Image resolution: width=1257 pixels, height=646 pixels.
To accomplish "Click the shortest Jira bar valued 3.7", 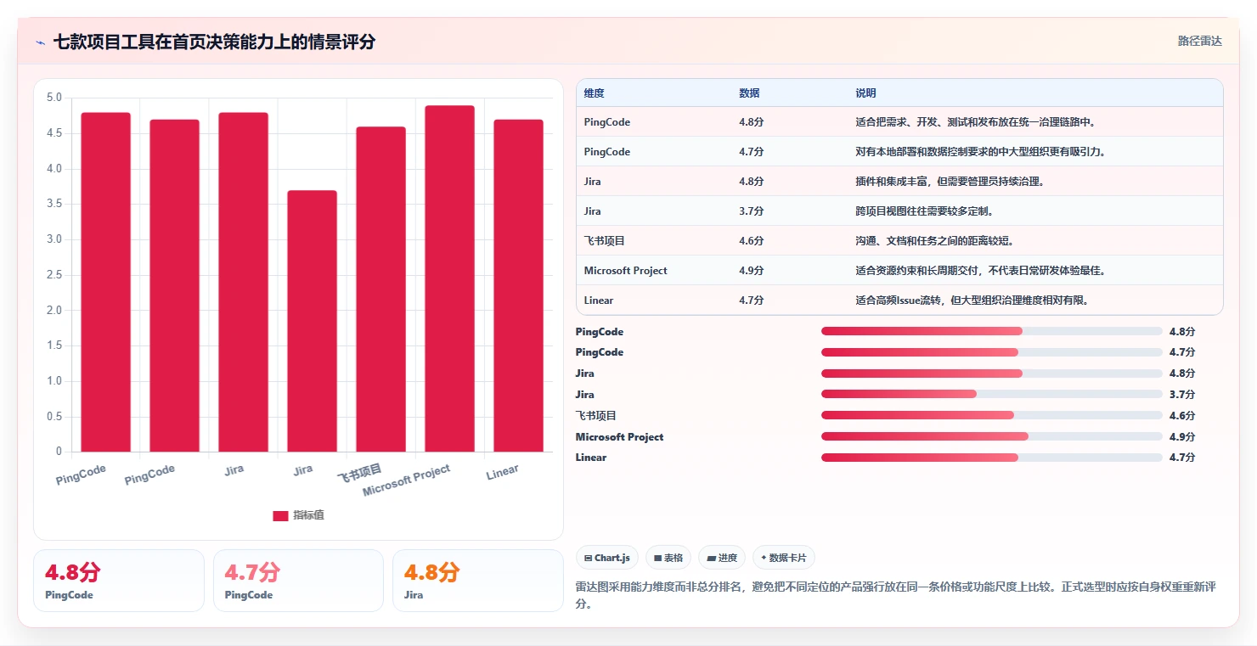I will [312, 321].
